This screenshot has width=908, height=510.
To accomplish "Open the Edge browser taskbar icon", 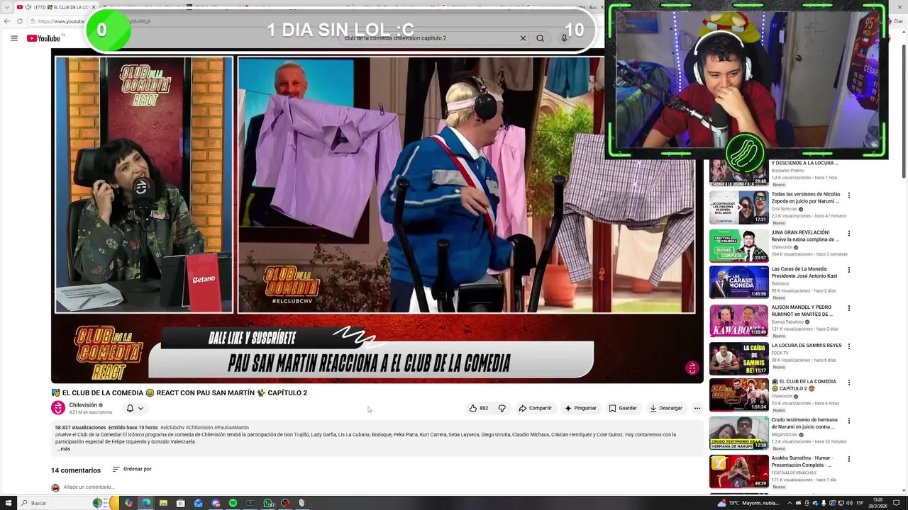I will point(146,503).
